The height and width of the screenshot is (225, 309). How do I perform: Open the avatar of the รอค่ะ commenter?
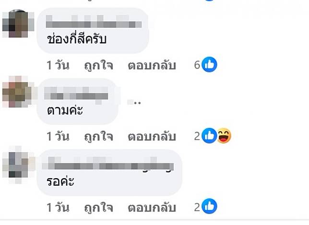coord(19,165)
